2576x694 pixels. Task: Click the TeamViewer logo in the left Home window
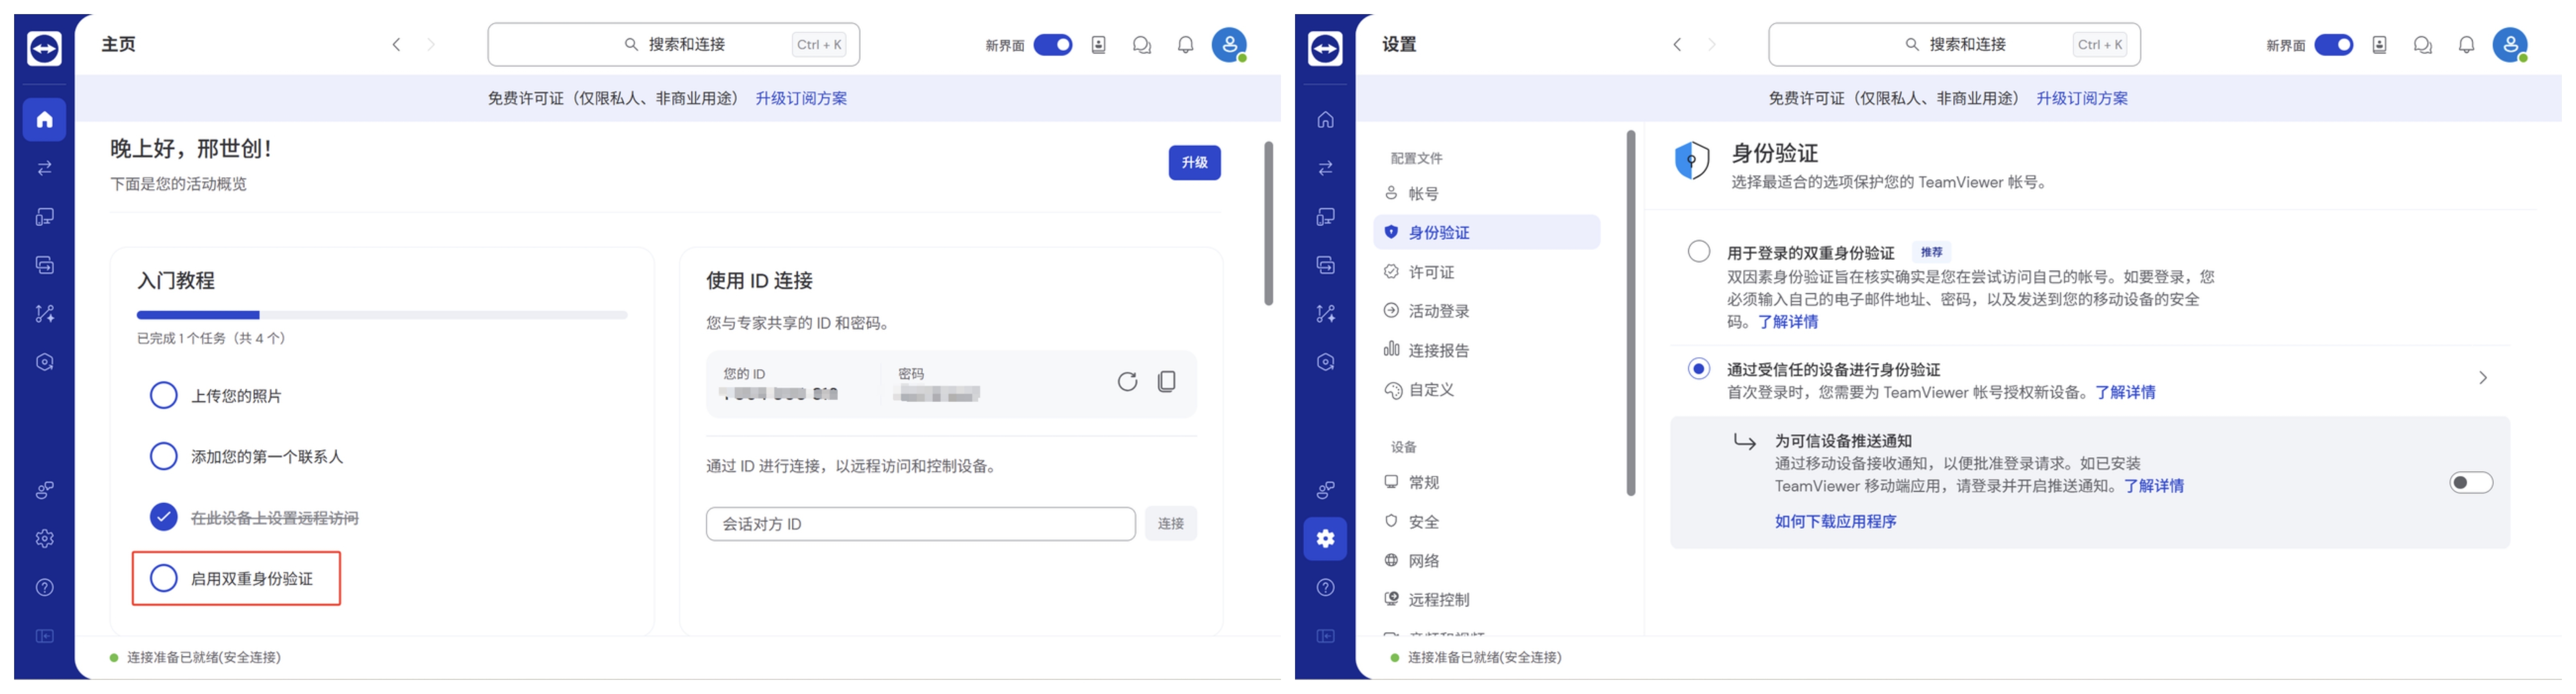click(x=44, y=48)
